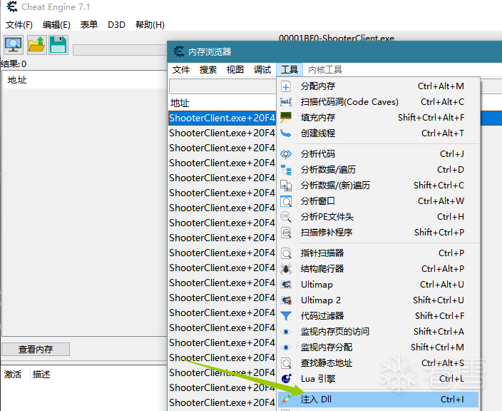Image resolution: width=502 pixels, height=411 pixels.
Task: Click the save floppy disk icon
Action: (x=58, y=45)
